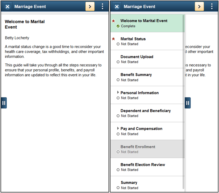This screenshot has width=219, height=193.
Task: Expand the Pay and Compensation section triangle
Action: 118,128
